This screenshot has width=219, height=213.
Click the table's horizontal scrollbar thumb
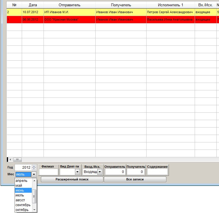click(x=17, y=160)
